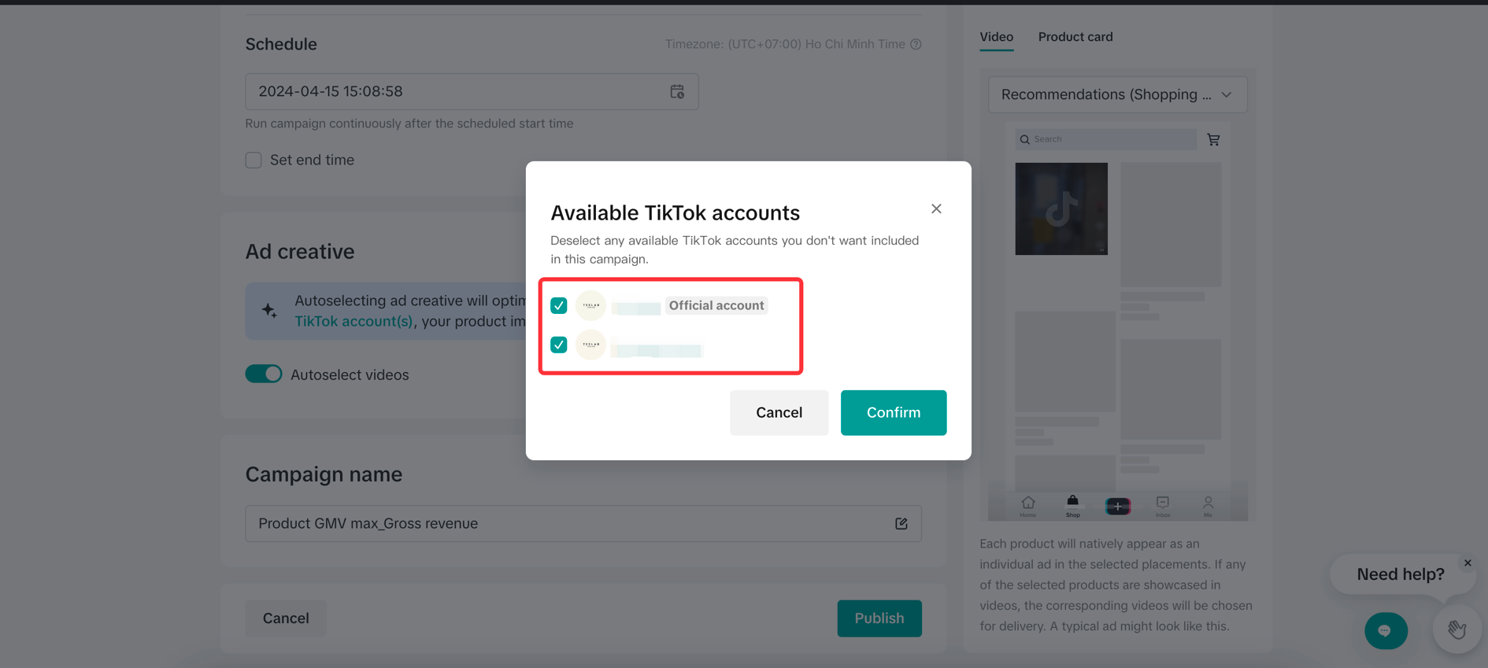Expand the Recommendations placement dropdown

(x=1117, y=94)
